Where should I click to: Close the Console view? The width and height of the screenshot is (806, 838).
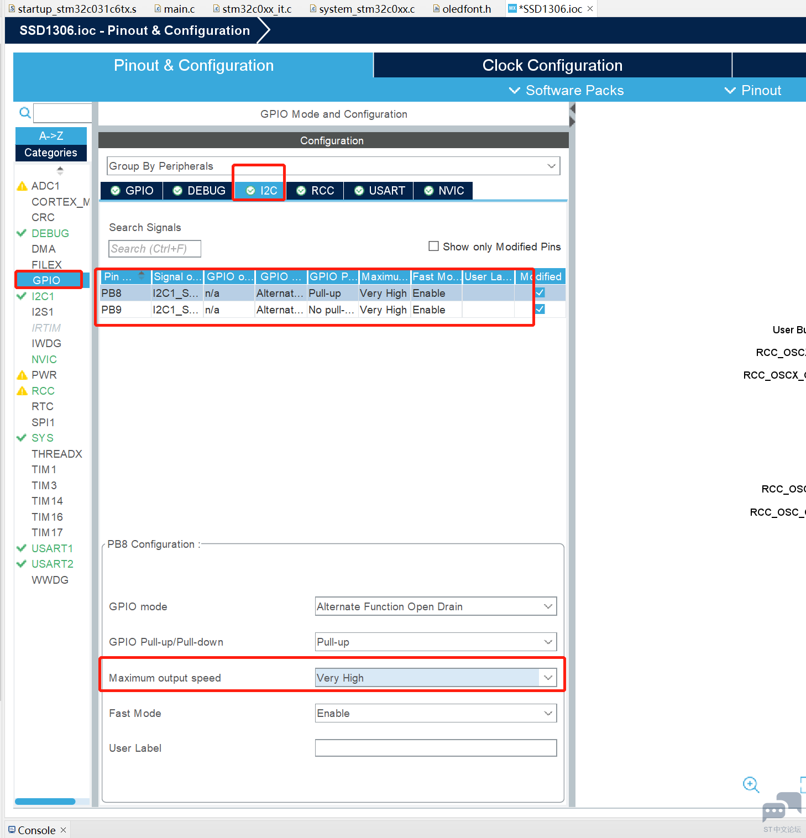(63, 830)
